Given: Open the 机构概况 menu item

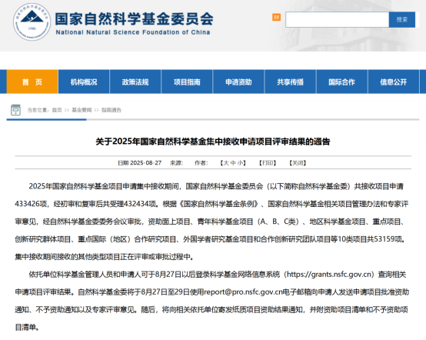Looking at the screenshot, I should click(x=84, y=82).
